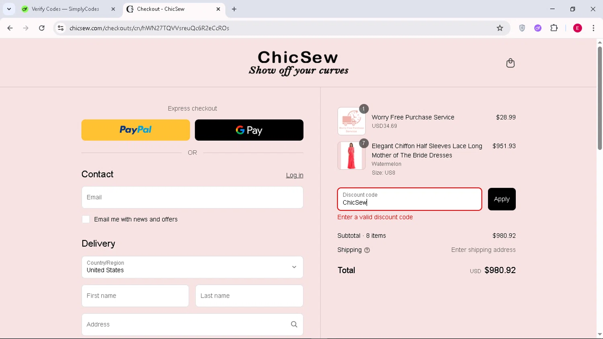Restore down the Chrome window
603x339 pixels.
[573, 9]
